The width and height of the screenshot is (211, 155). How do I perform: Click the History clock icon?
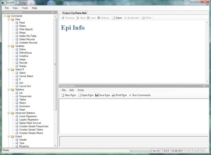(x=99, y=18)
